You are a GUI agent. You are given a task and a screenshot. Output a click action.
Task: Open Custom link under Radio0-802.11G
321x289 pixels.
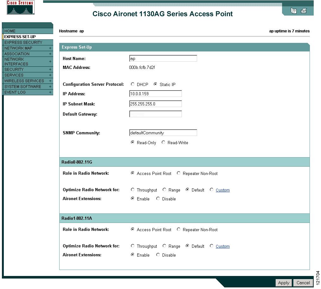[222, 190]
